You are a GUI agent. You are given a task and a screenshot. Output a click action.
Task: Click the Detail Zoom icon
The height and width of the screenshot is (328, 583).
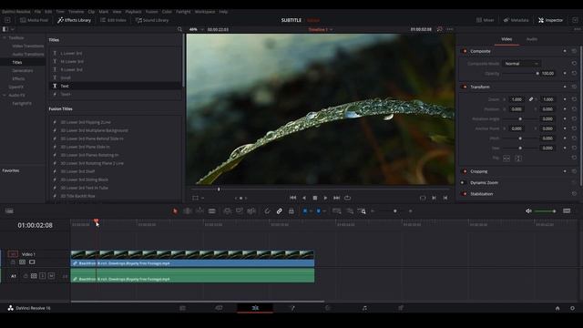coord(350,211)
